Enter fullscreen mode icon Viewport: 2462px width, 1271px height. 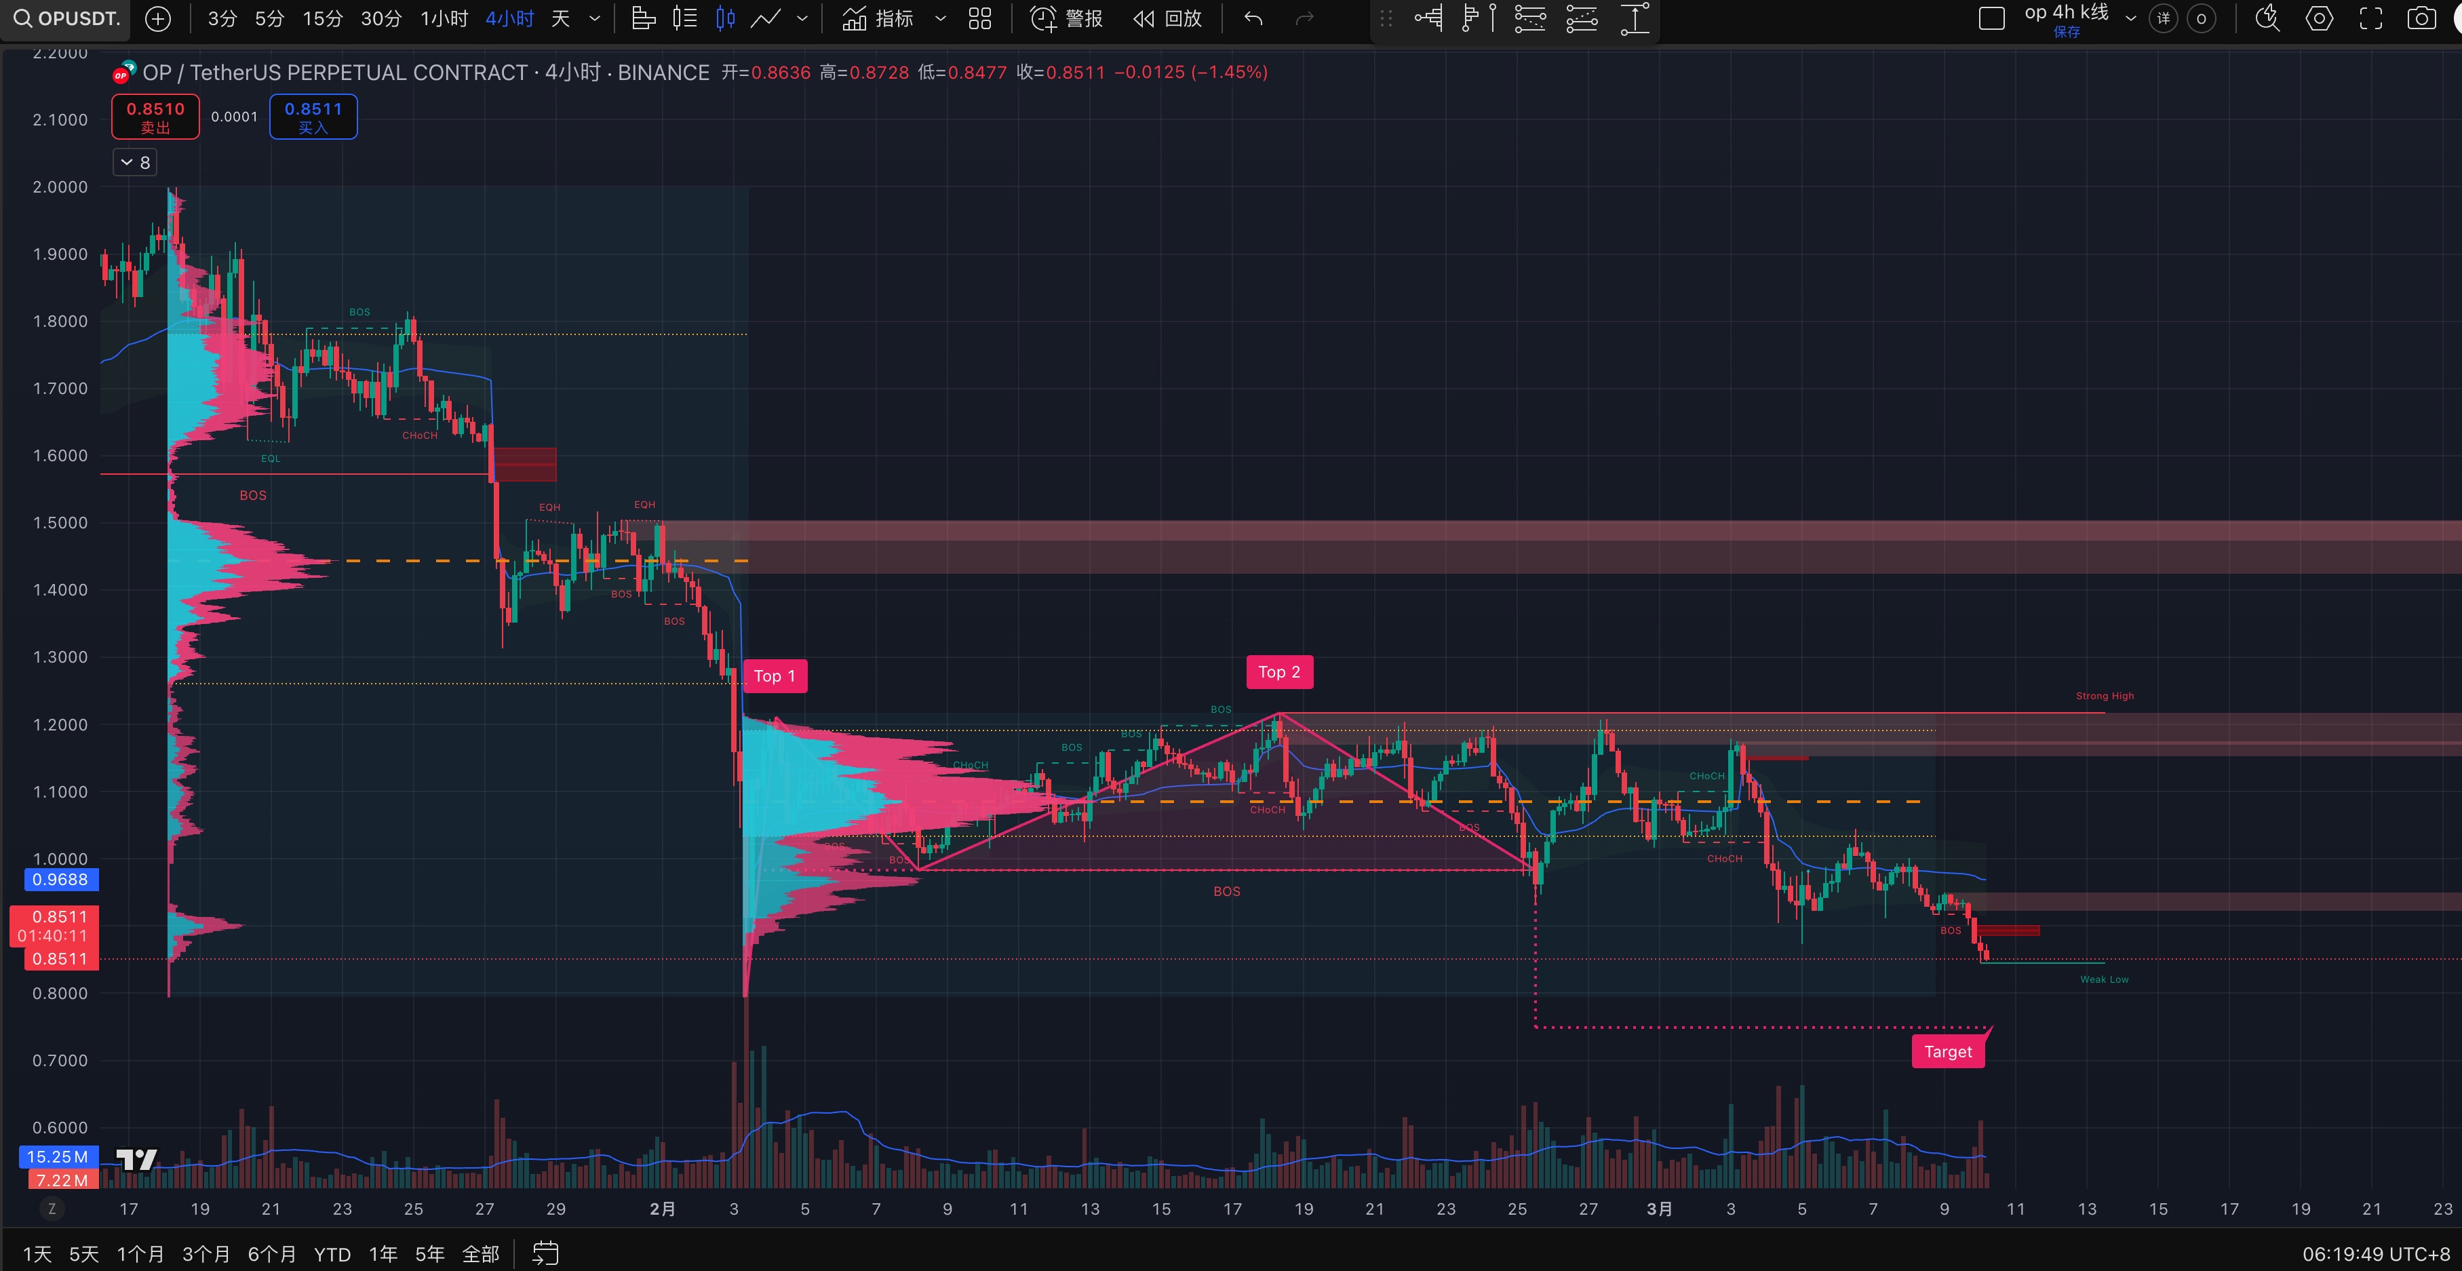click(2370, 18)
